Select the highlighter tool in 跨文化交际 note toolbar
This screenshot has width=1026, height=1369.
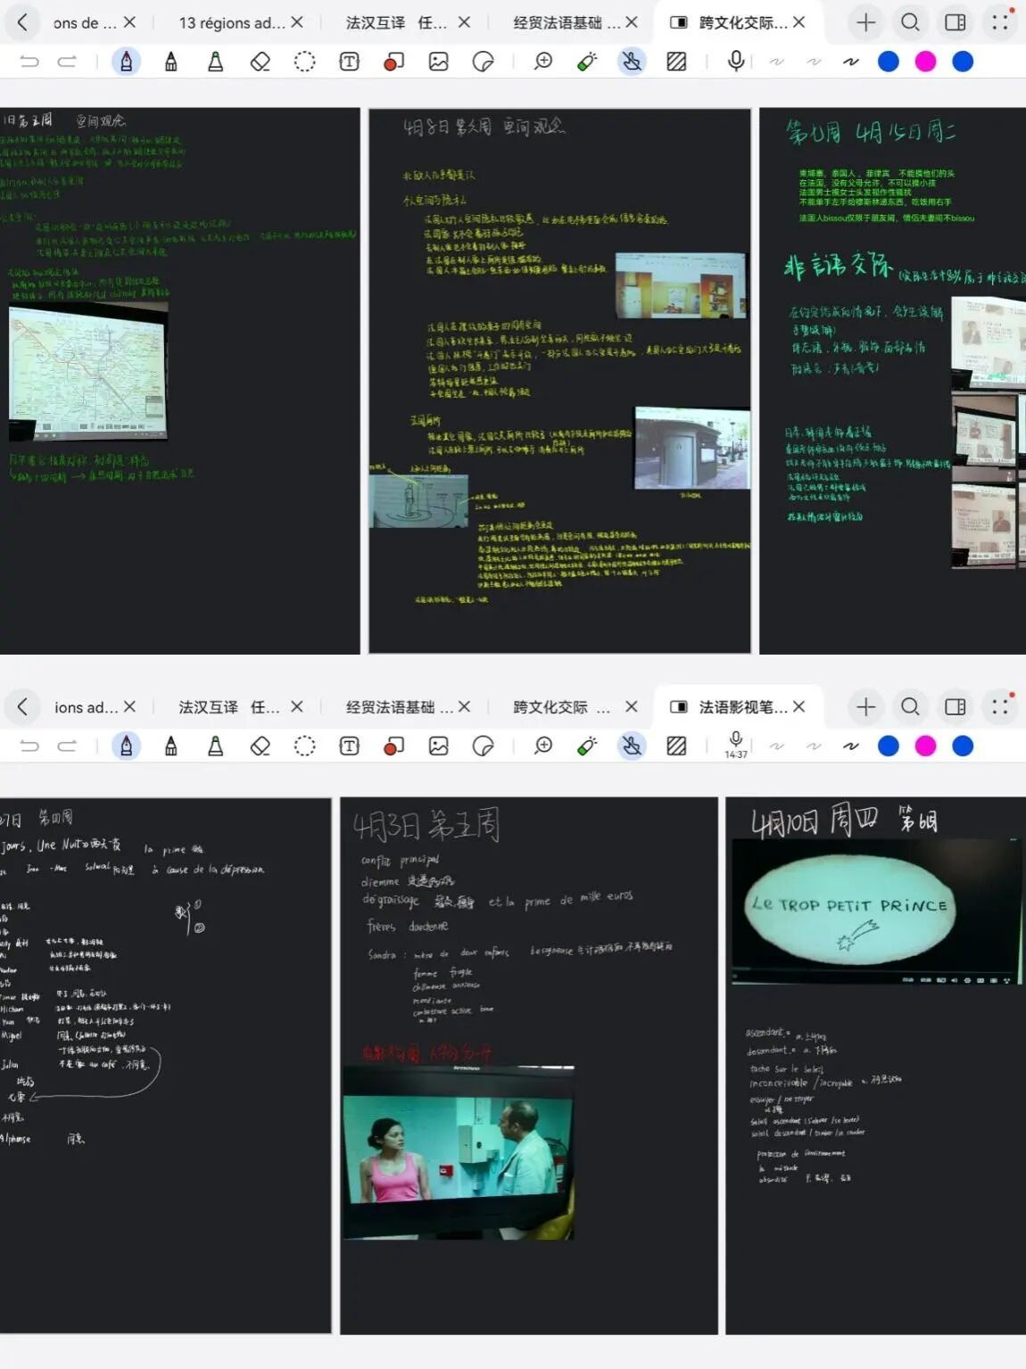(215, 62)
